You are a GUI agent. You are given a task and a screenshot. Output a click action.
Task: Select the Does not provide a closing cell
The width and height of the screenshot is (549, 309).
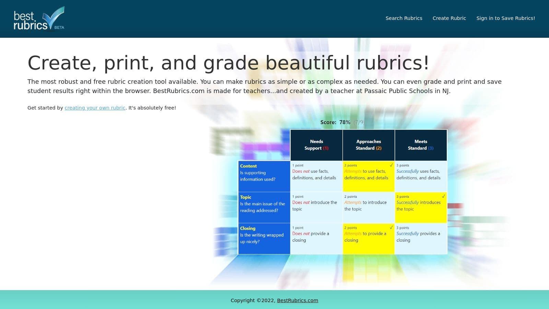(316, 239)
